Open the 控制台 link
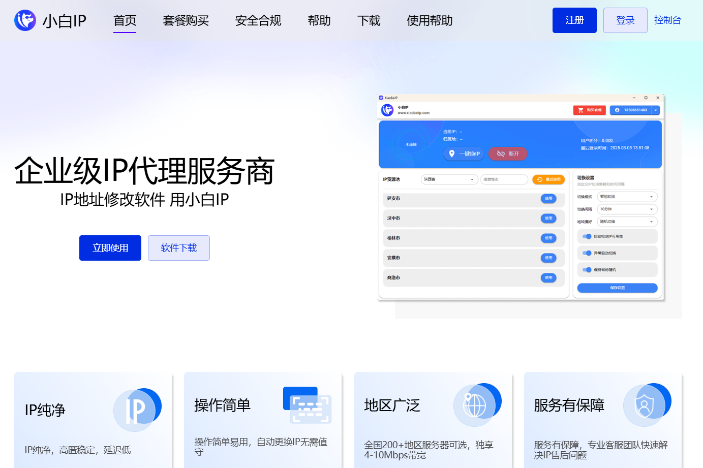This screenshot has width=703, height=468. click(667, 20)
